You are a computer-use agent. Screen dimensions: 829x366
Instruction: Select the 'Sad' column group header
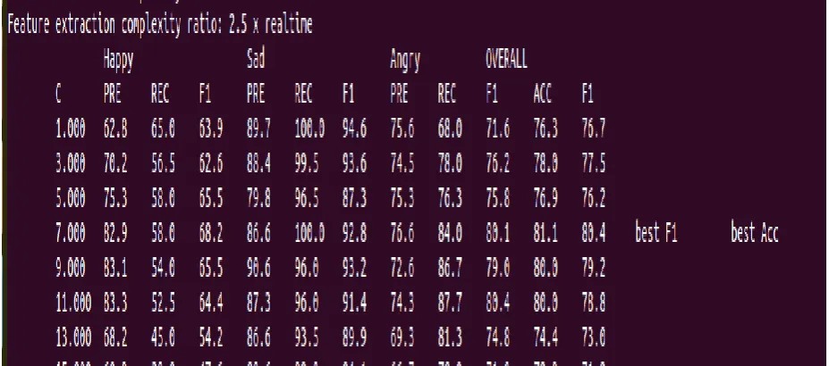click(x=256, y=59)
